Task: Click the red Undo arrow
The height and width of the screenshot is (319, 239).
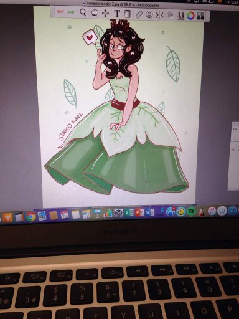Action: [60, 12]
